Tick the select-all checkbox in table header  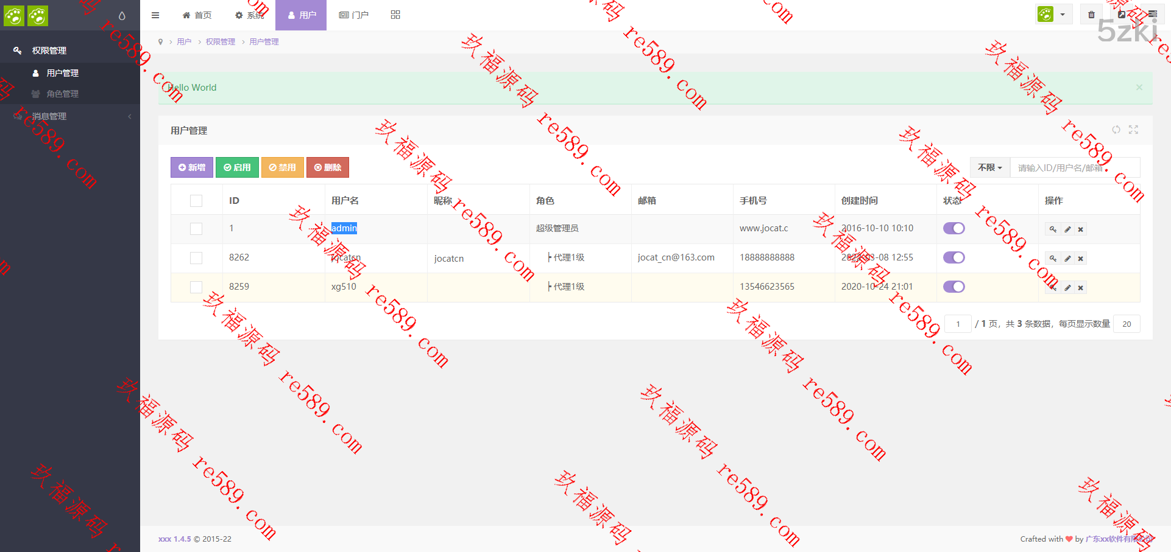[196, 201]
